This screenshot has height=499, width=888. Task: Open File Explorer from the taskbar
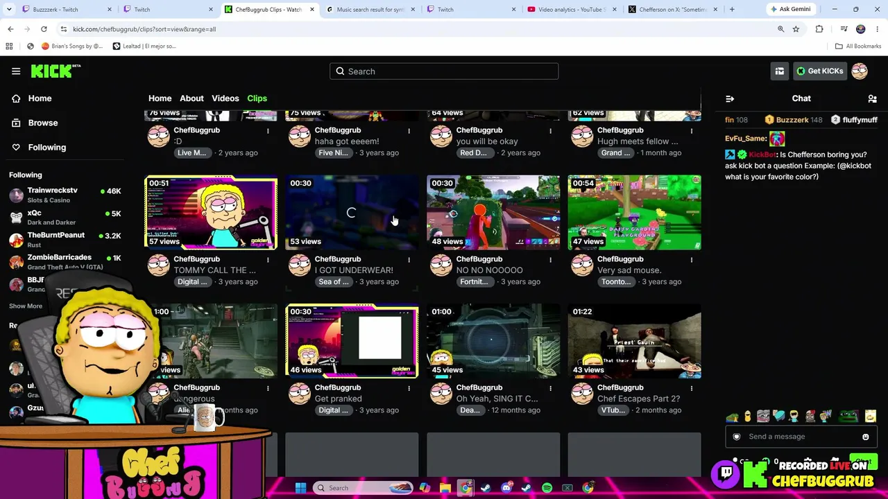pyautogui.click(x=445, y=488)
